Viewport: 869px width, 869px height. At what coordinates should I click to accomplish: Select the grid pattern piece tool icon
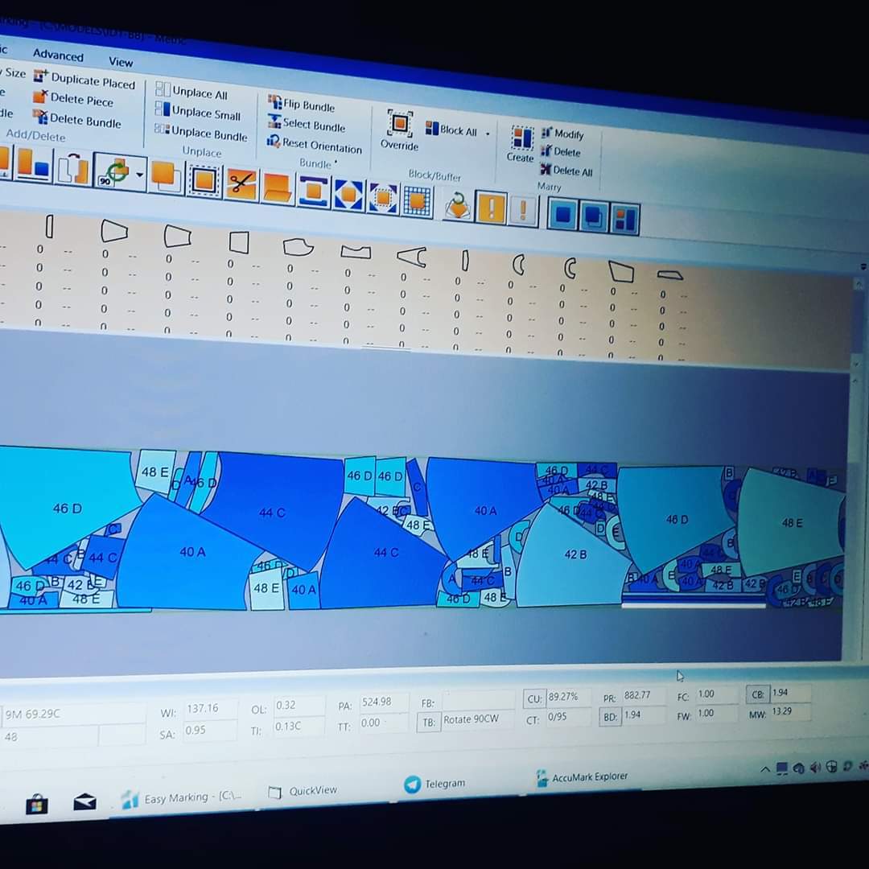click(x=418, y=200)
